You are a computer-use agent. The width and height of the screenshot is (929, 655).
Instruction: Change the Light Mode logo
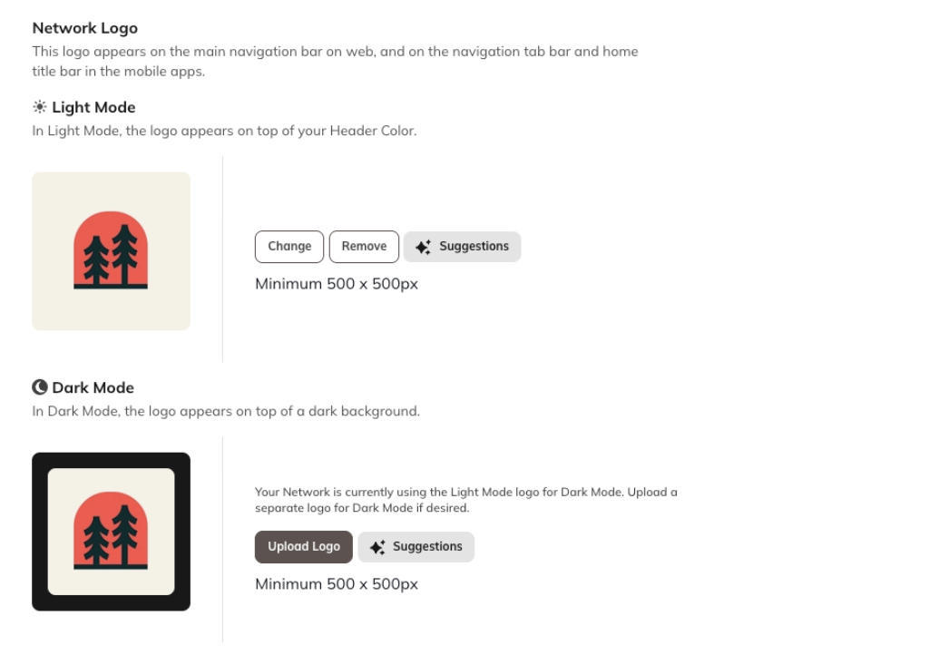289,247
